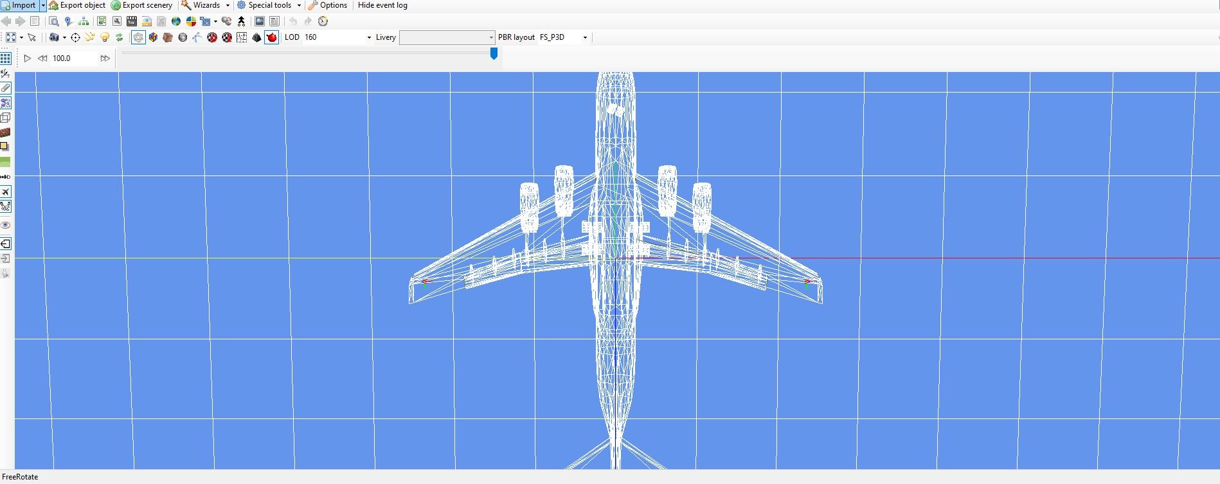The image size is (1220, 484).
Task: Click the globe earth icon
Action: click(176, 21)
